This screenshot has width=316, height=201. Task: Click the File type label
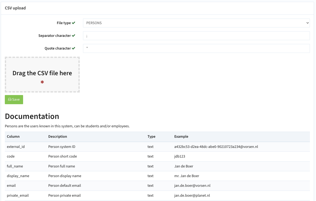pyautogui.click(x=64, y=23)
